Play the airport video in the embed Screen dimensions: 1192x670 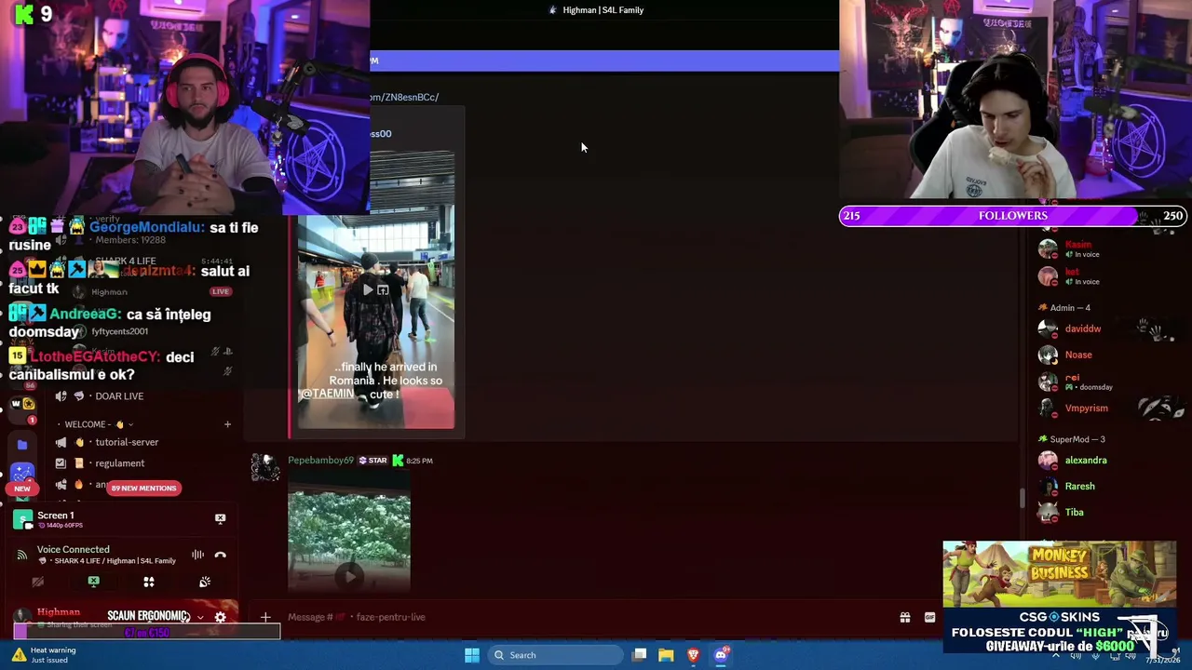coord(368,290)
